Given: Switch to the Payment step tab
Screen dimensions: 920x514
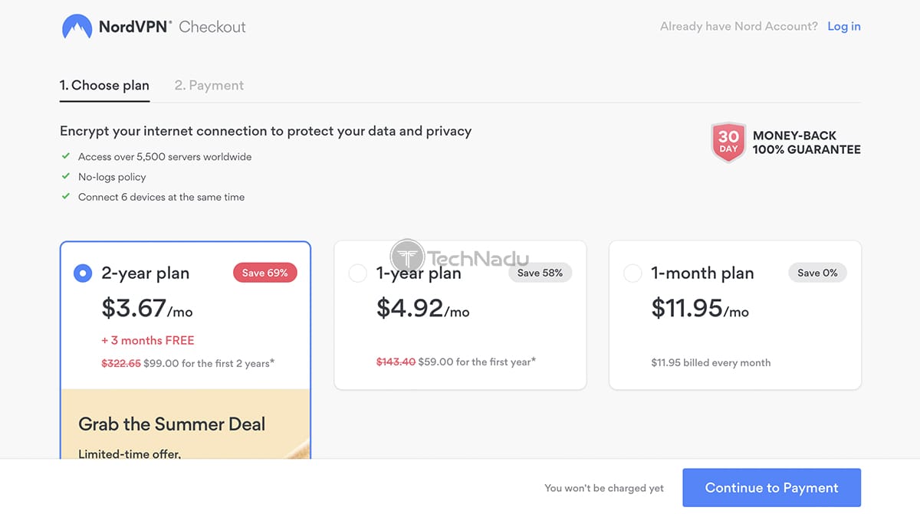Looking at the screenshot, I should click(209, 85).
